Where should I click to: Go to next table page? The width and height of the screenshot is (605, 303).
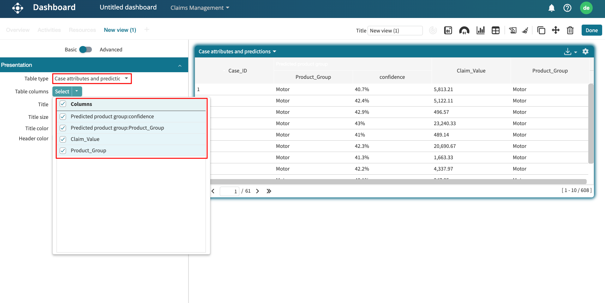click(257, 191)
